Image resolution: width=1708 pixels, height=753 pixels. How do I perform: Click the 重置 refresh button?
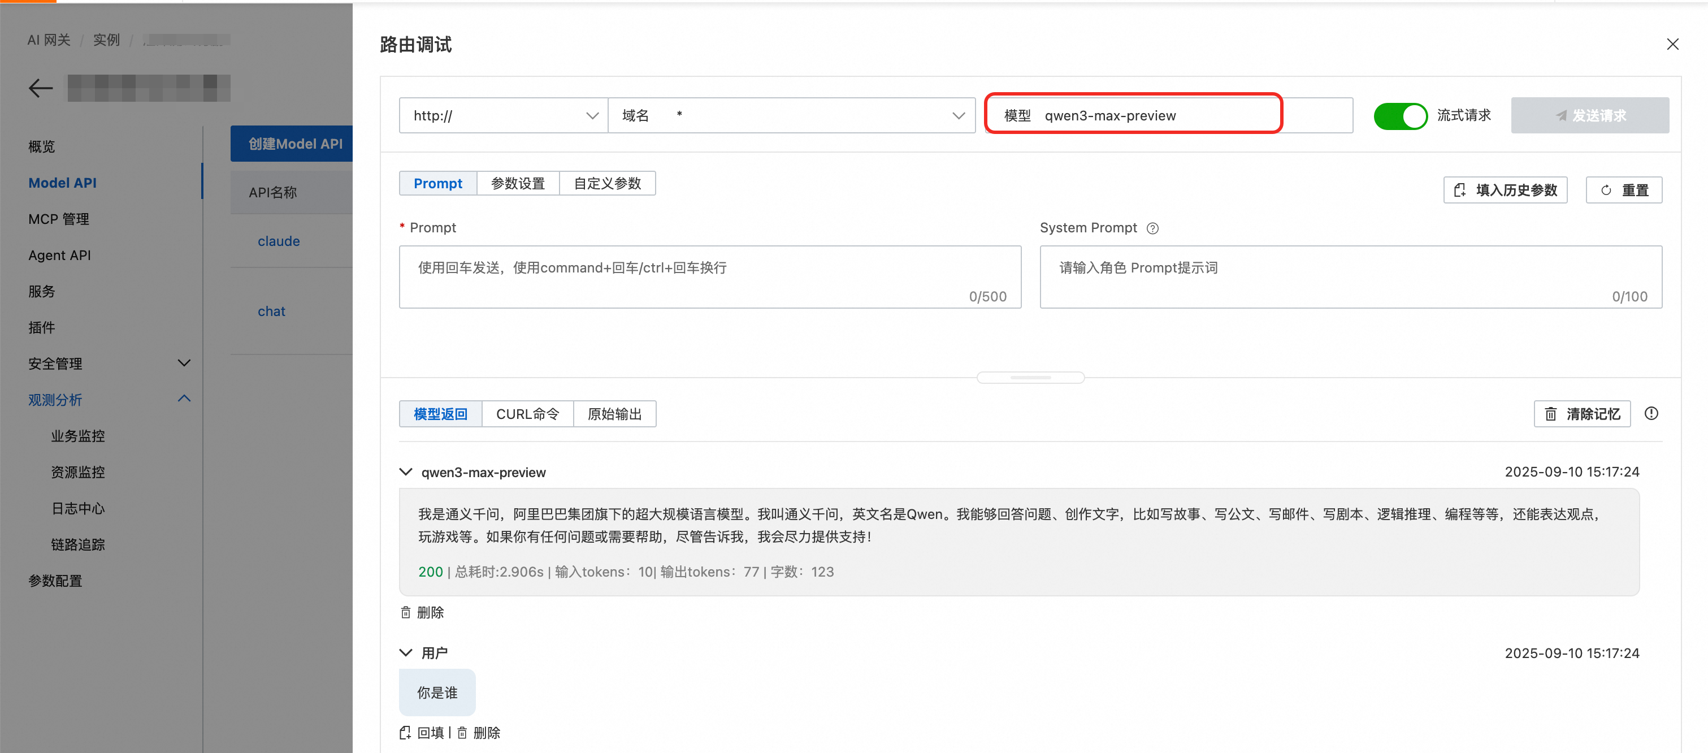coord(1624,191)
